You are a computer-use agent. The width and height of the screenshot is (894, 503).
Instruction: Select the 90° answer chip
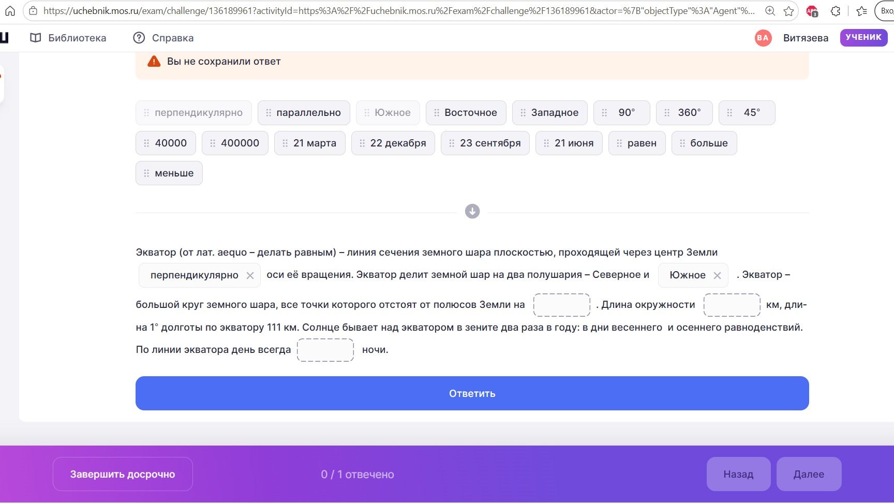click(x=621, y=113)
